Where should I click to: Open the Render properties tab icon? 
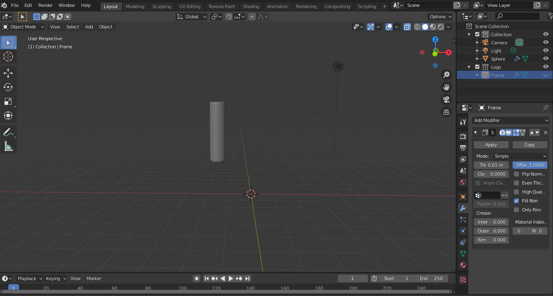(463, 136)
